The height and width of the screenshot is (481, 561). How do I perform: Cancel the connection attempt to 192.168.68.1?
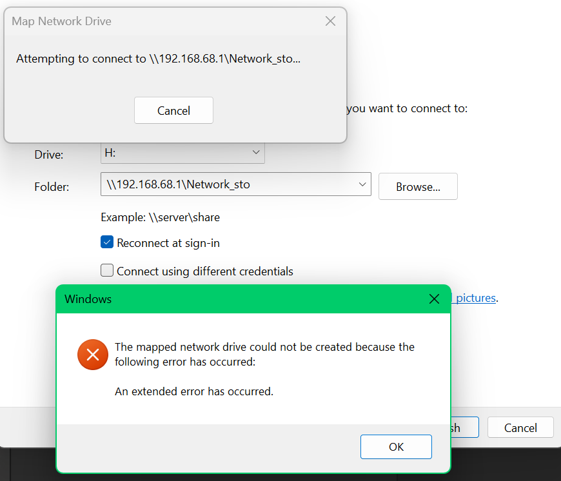click(173, 110)
